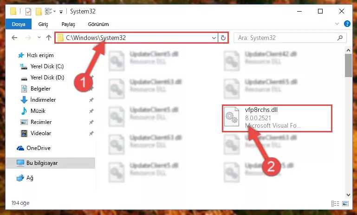Customize quick access toolbar dropdown
Image resolution: width=357 pixels, height=215 pixels.
(61, 12)
